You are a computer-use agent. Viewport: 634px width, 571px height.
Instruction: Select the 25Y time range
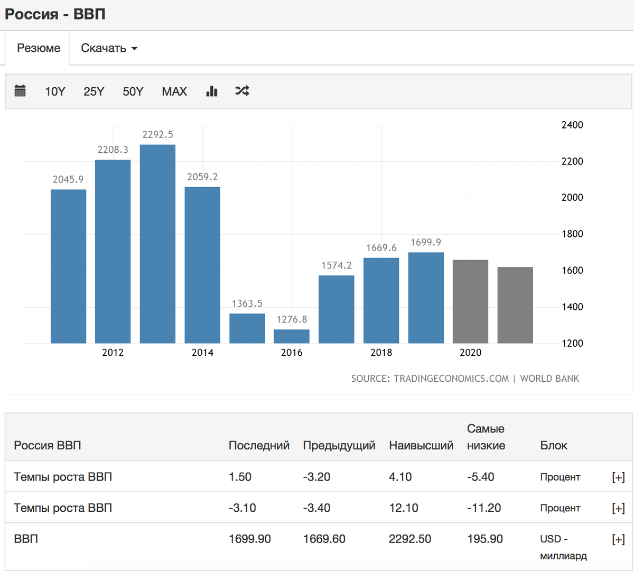click(x=94, y=91)
